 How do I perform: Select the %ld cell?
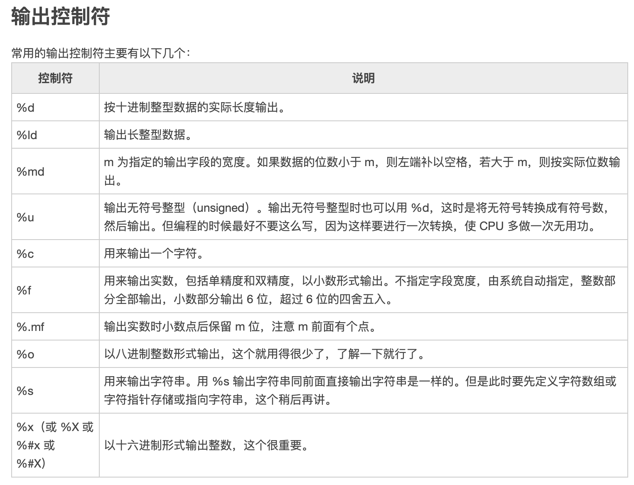[x=55, y=135]
